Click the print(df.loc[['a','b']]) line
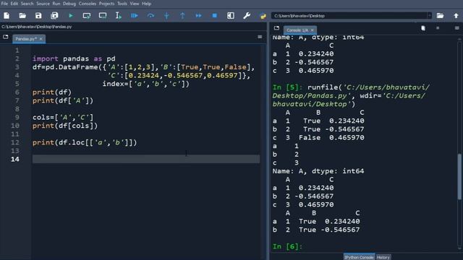 85,142
